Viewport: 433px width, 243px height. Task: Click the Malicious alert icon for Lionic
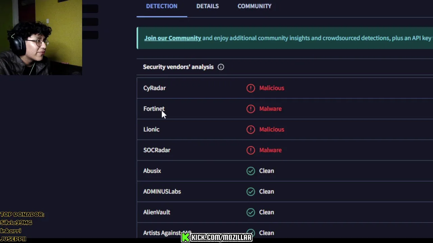pyautogui.click(x=250, y=129)
